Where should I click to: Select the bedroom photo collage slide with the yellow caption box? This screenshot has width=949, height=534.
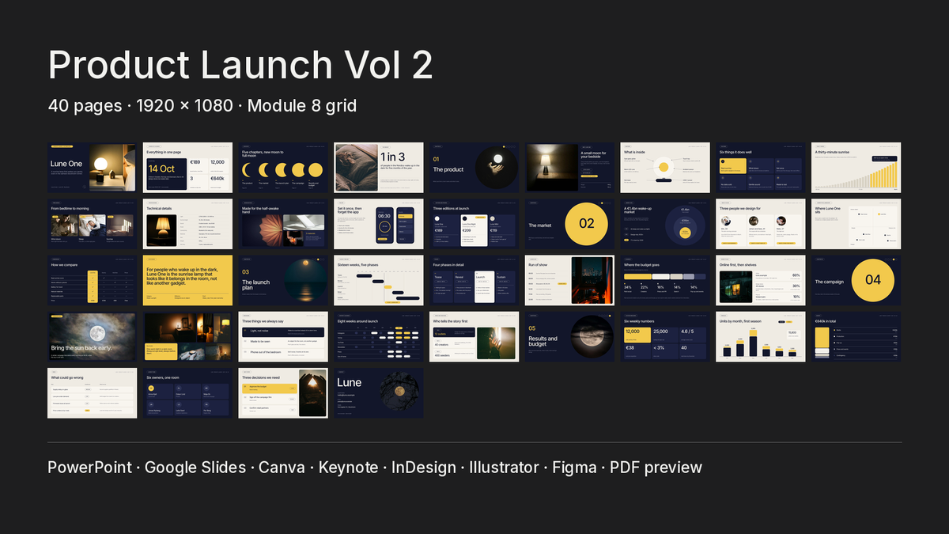[187, 337]
